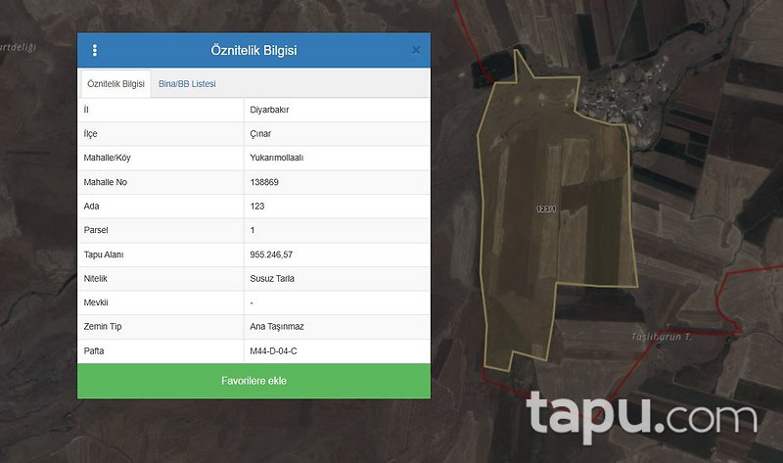Click the Parsel row label

(x=98, y=230)
